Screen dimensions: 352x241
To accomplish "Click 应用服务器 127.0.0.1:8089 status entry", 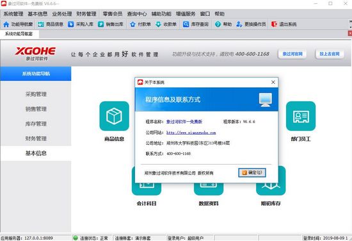I will (x=27, y=238).
